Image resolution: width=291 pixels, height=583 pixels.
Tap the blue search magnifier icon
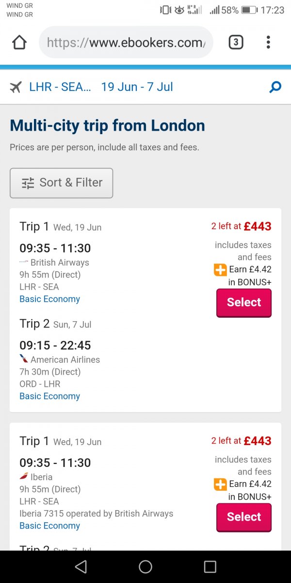click(x=275, y=87)
